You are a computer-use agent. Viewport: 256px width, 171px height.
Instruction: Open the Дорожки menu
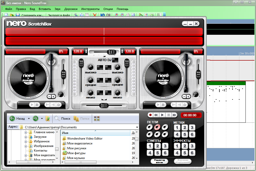pyautogui.click(x=71, y=9)
